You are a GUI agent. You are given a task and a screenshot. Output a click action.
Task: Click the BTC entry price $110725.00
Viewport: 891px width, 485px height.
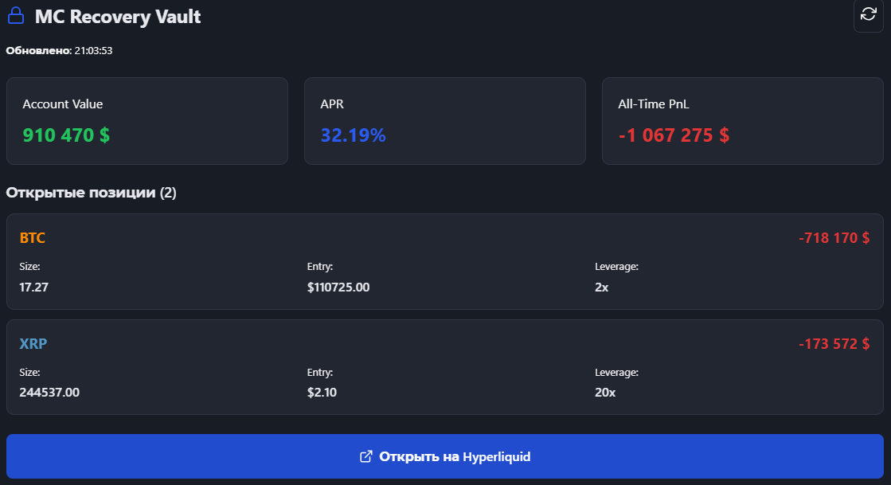click(338, 287)
